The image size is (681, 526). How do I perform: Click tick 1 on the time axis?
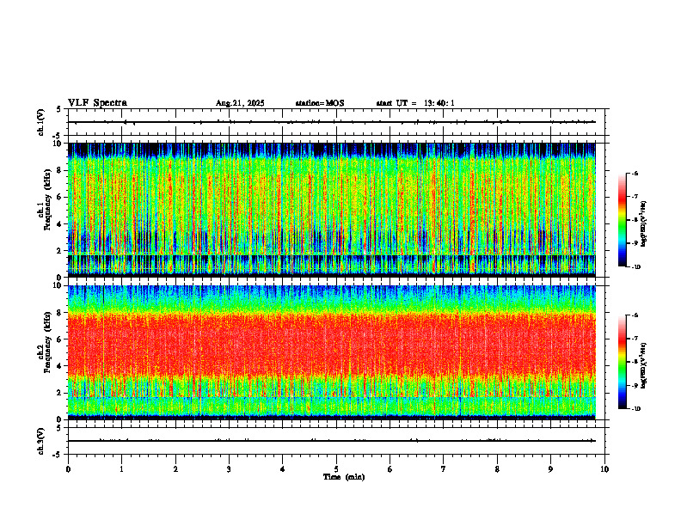(121, 469)
